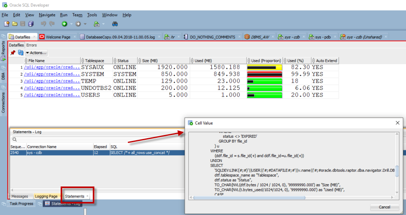Open the File menu
This screenshot has width=406, height=215.
(x=5, y=15)
